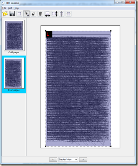Set equal width for selected areas
Viewport: 138px width, 166px height.
click(48, 14)
